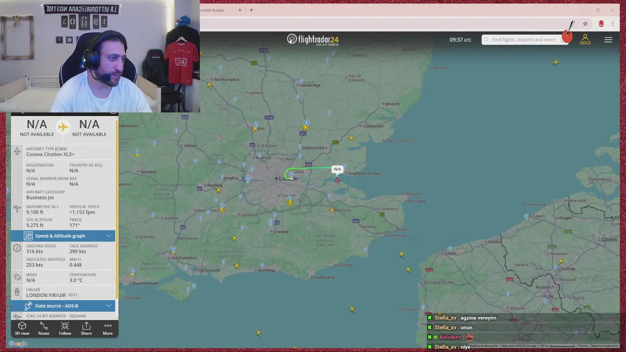The width and height of the screenshot is (626, 352).
Task: Click the airport pin near Ostend
Action: tap(527, 216)
